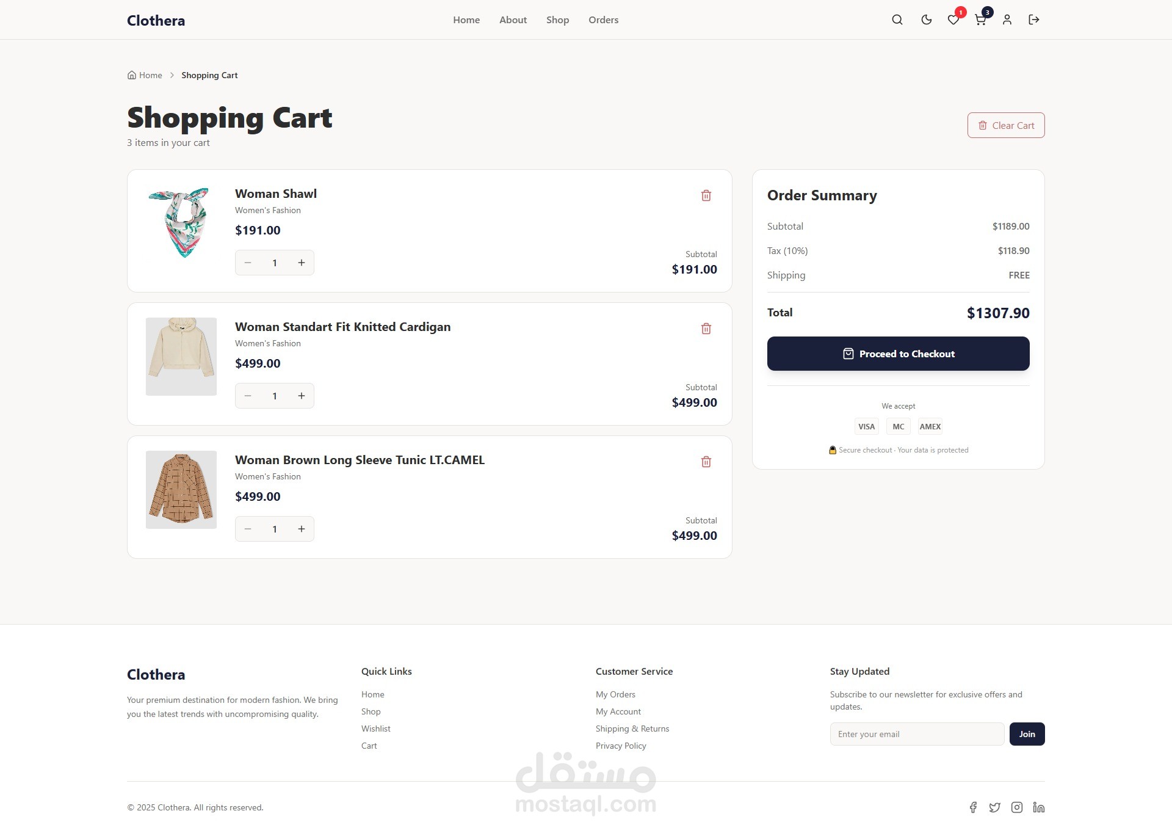Image resolution: width=1172 pixels, height=833 pixels.
Task: Click Home in the breadcrumb
Action: (x=150, y=75)
